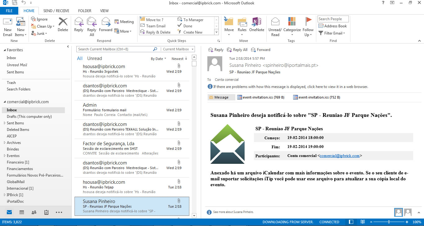Click Reply in the reading pane

coord(216,50)
